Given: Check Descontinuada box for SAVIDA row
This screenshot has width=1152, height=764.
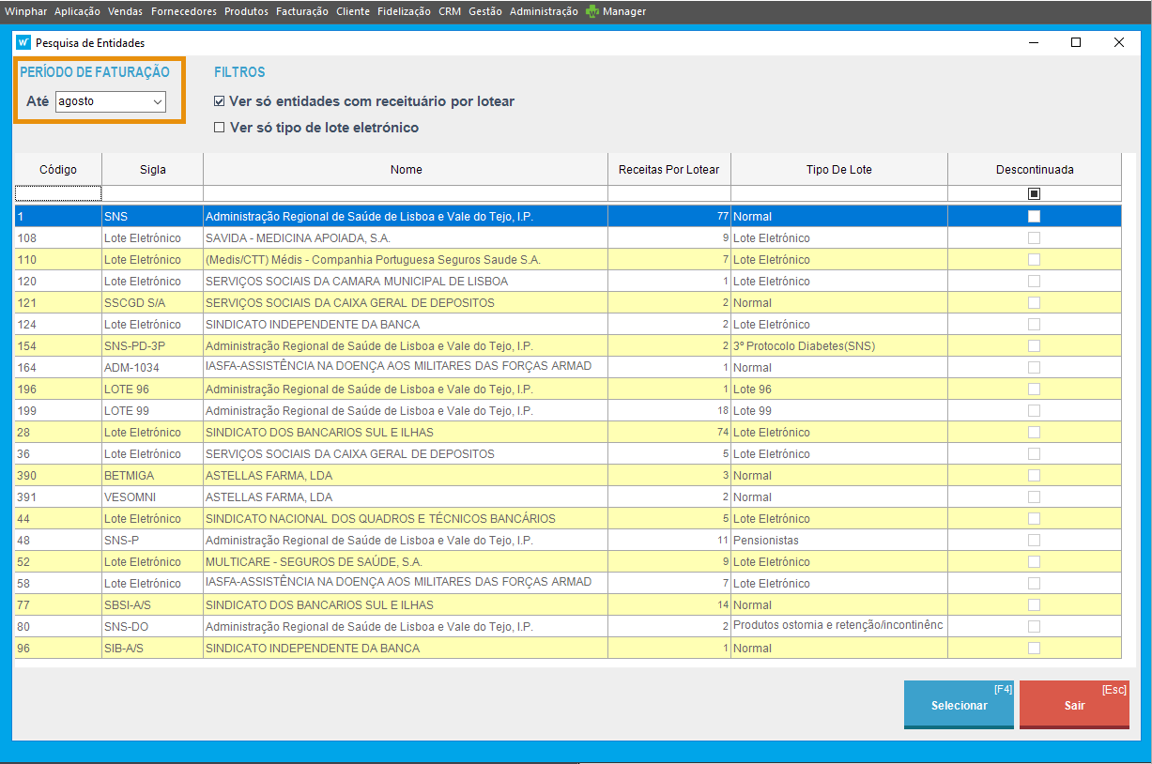Looking at the screenshot, I should [x=1034, y=237].
